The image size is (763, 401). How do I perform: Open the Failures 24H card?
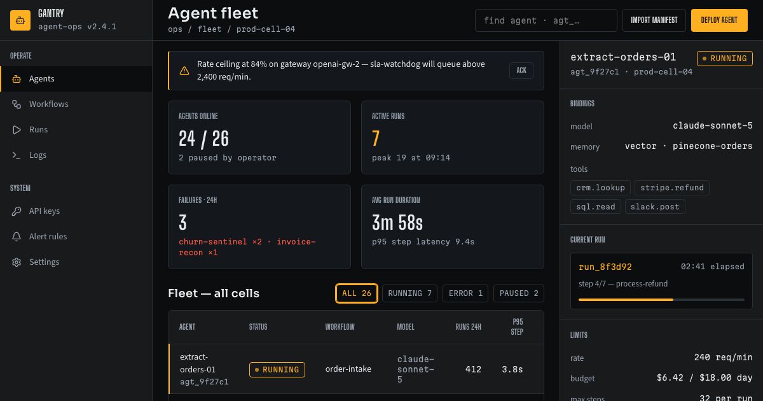point(259,227)
